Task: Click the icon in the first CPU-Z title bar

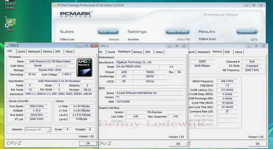Action: pyautogui.click(x=7, y=45)
